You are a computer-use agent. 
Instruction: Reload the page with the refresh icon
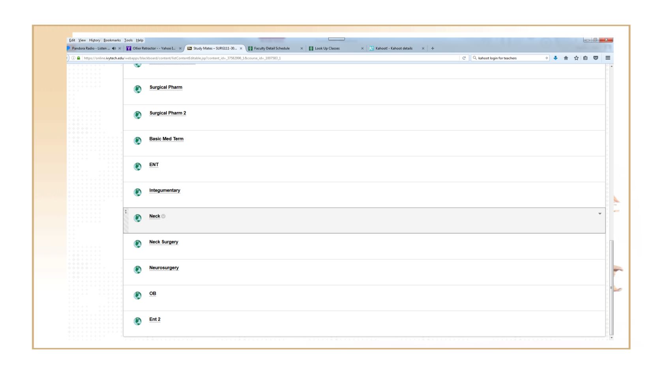464,58
